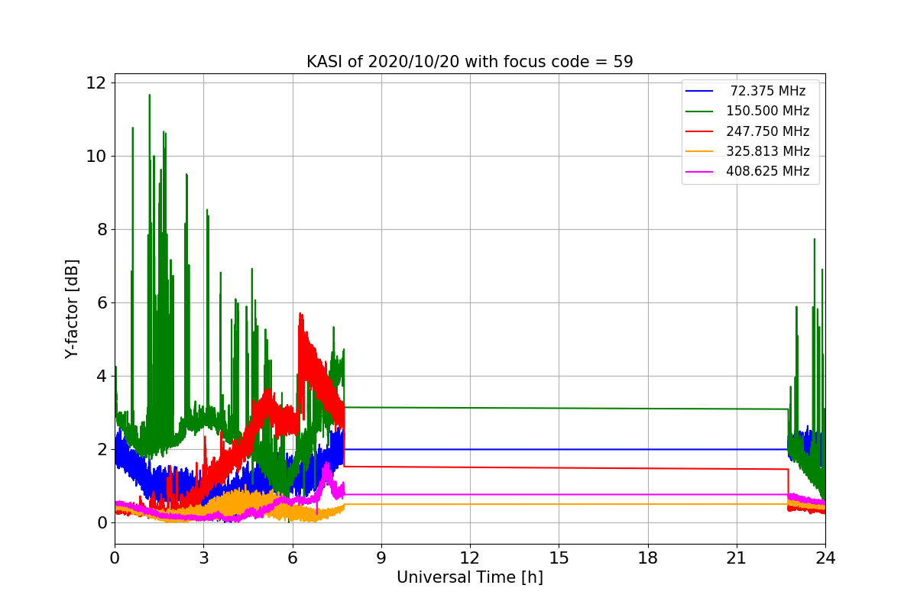Image resolution: width=917 pixels, height=611 pixels.
Task: Click the x-axis tick label '0'
Action: click(115, 558)
